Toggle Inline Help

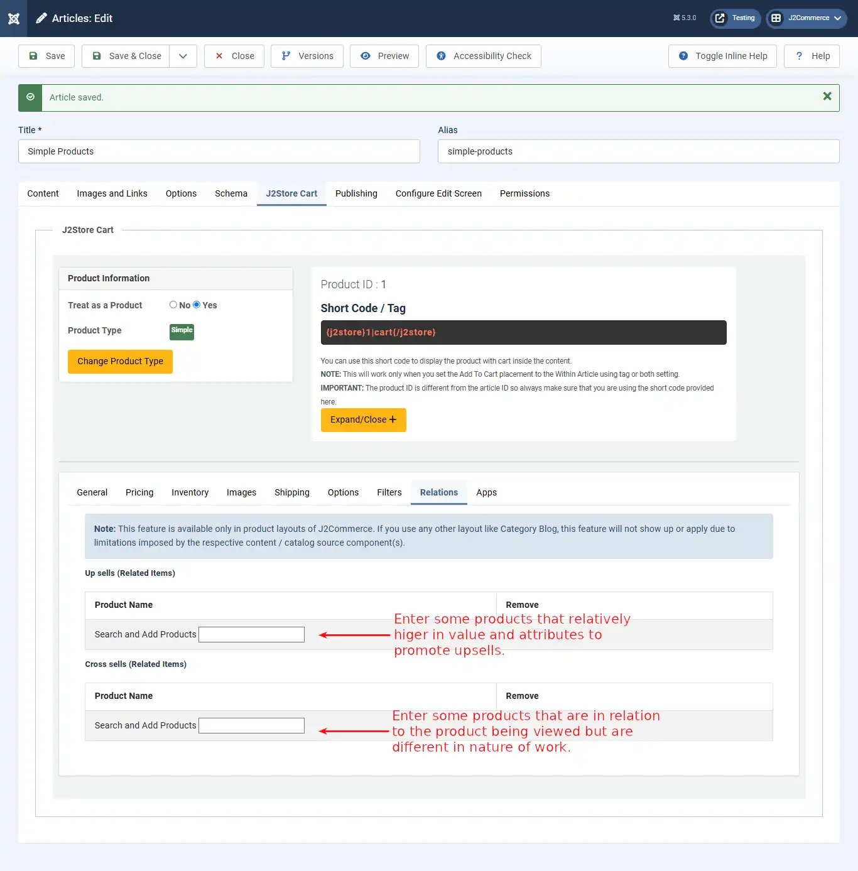pyautogui.click(x=722, y=56)
